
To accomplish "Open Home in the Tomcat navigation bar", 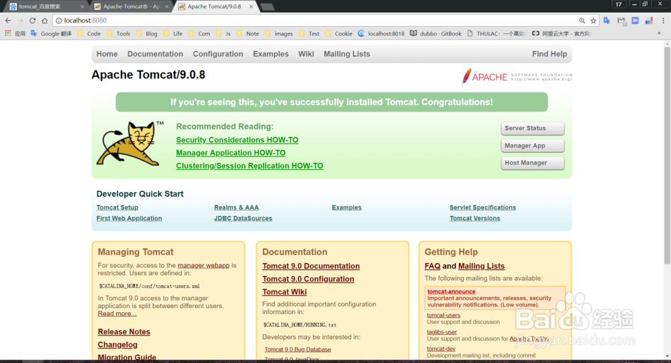I will 107,54.
